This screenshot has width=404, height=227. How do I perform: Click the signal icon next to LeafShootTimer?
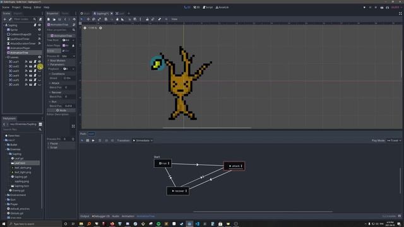(39, 39)
